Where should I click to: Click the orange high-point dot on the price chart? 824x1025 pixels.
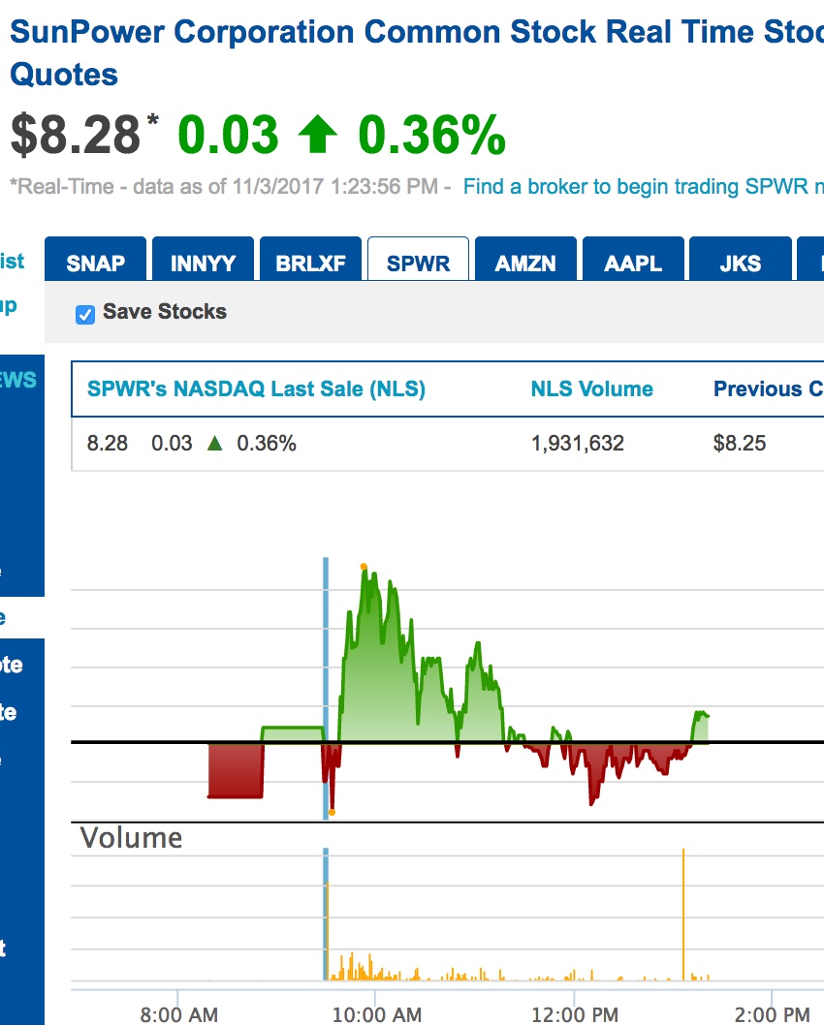coord(364,566)
